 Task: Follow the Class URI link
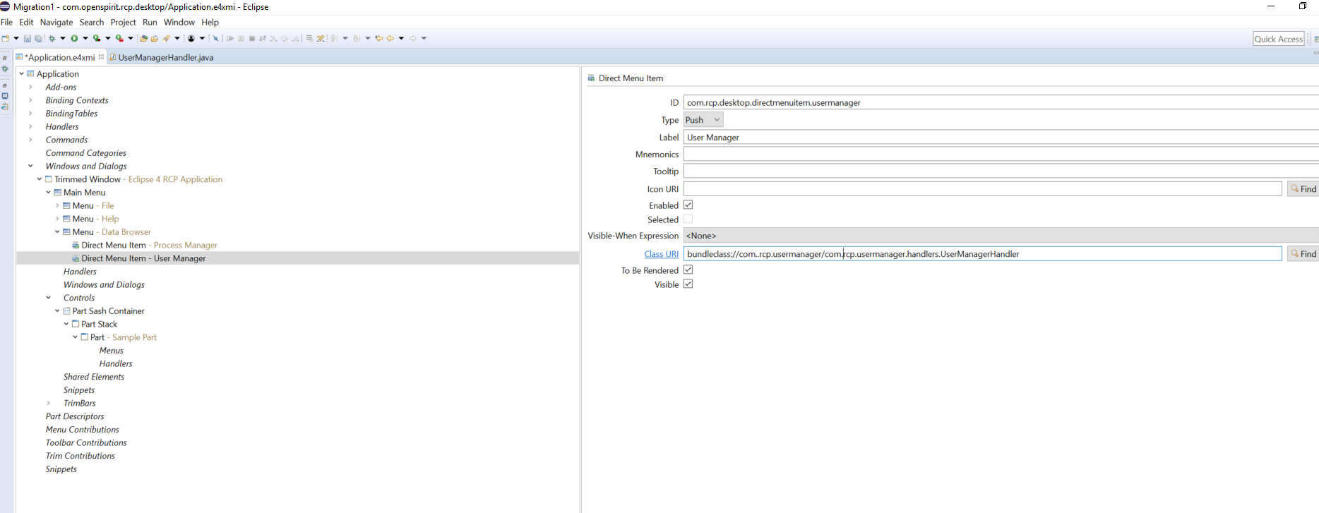click(661, 254)
